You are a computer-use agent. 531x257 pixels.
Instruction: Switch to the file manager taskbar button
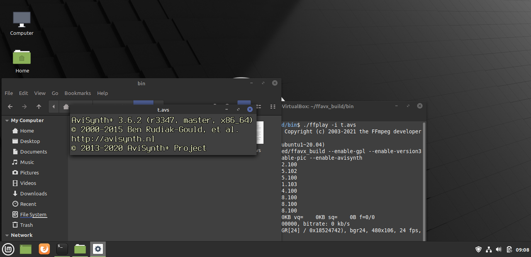pos(80,249)
